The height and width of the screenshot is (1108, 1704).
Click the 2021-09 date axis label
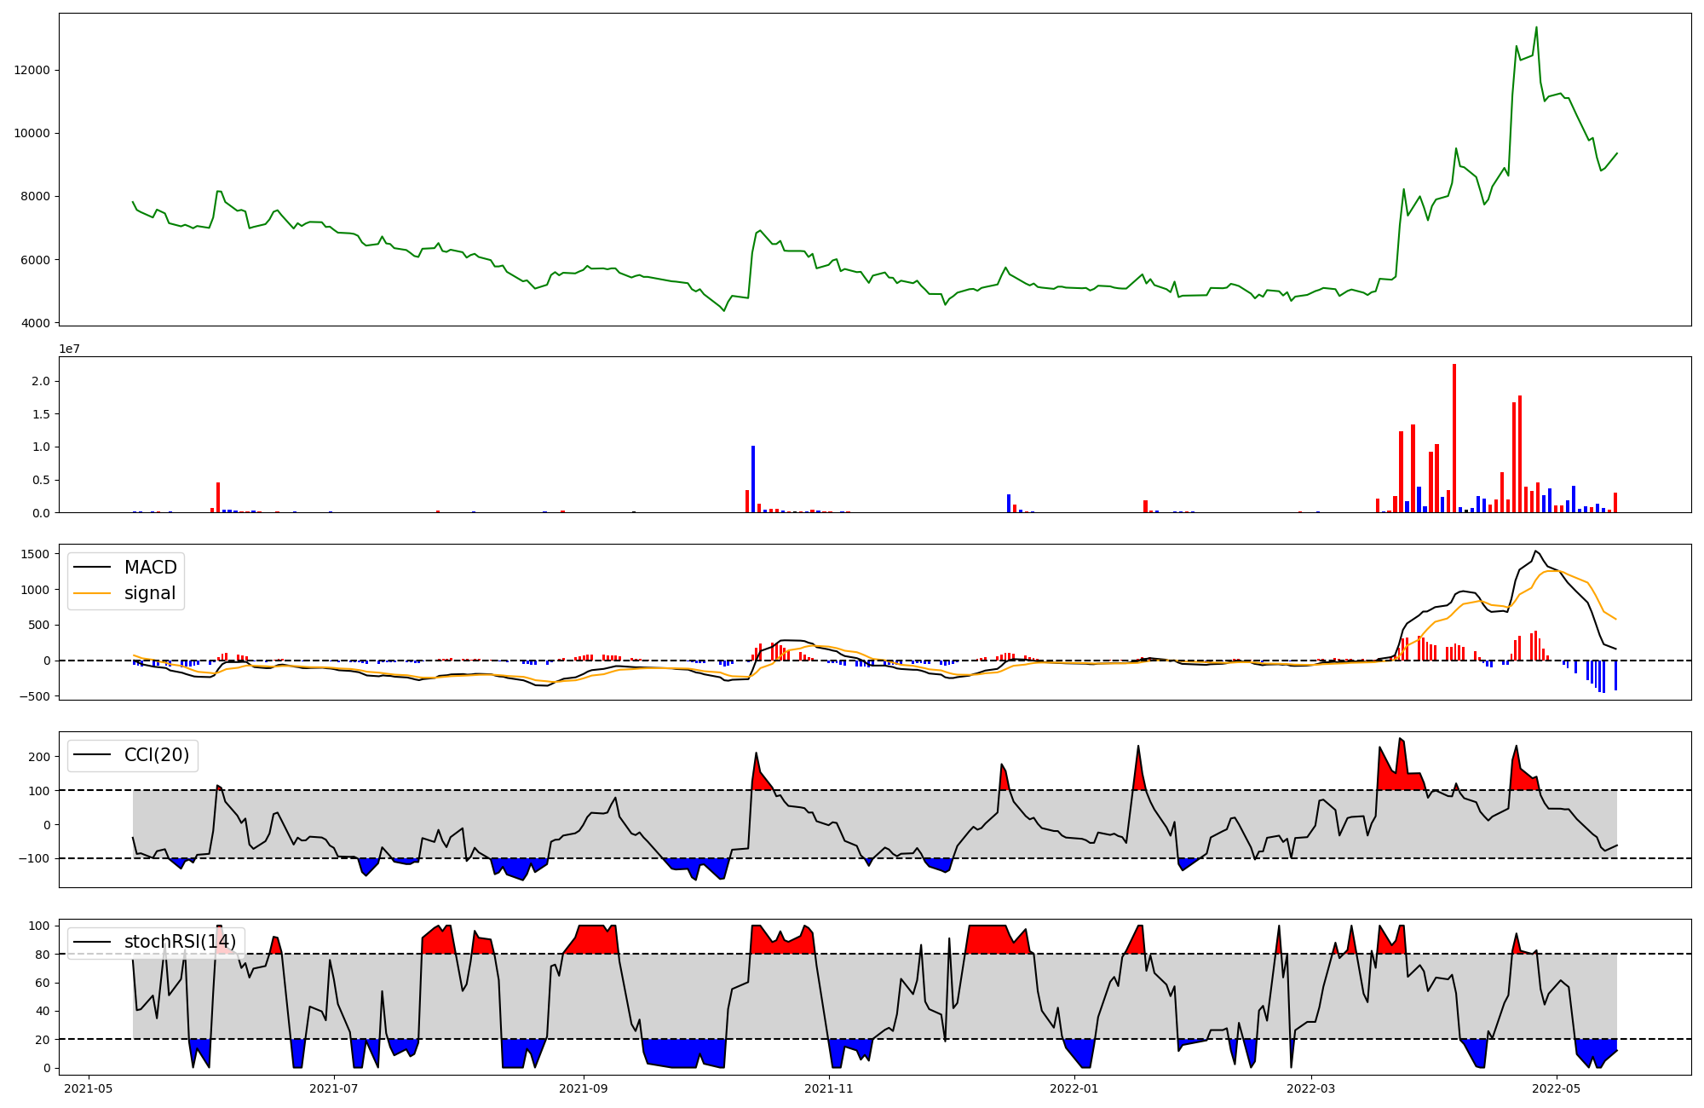click(x=584, y=1088)
